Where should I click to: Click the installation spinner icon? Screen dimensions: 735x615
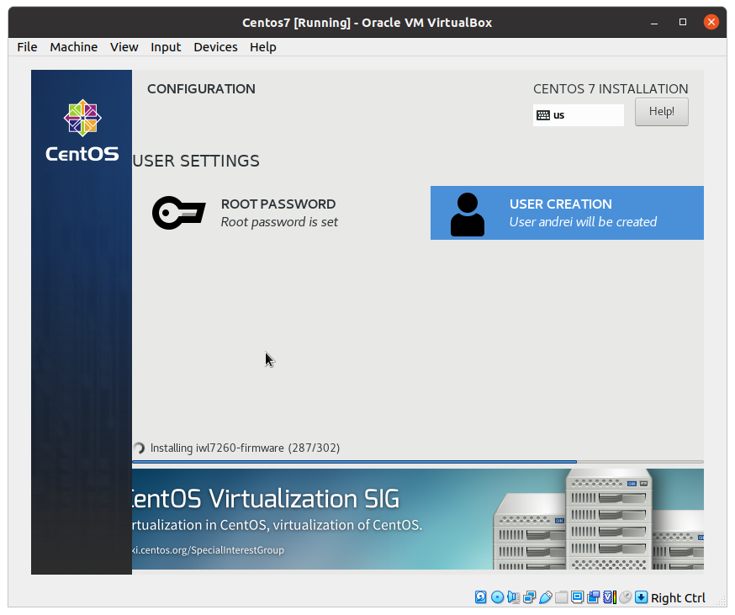139,448
